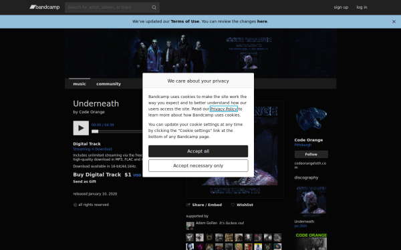Click the first supporter avatar in the grid
This screenshot has height=250, width=401.
(x=190, y=237)
